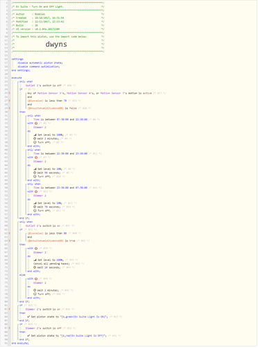The image size is (258, 348).
Task: Click the clock icon before 'Wait 70 seconds'
Action: (35, 207)
